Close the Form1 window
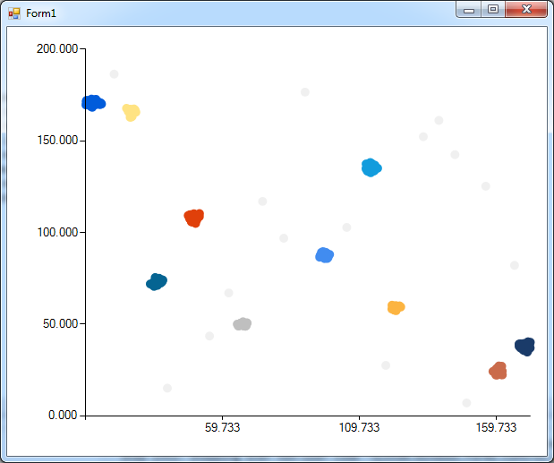Screen dimensions: 554x463 (x=526, y=9)
